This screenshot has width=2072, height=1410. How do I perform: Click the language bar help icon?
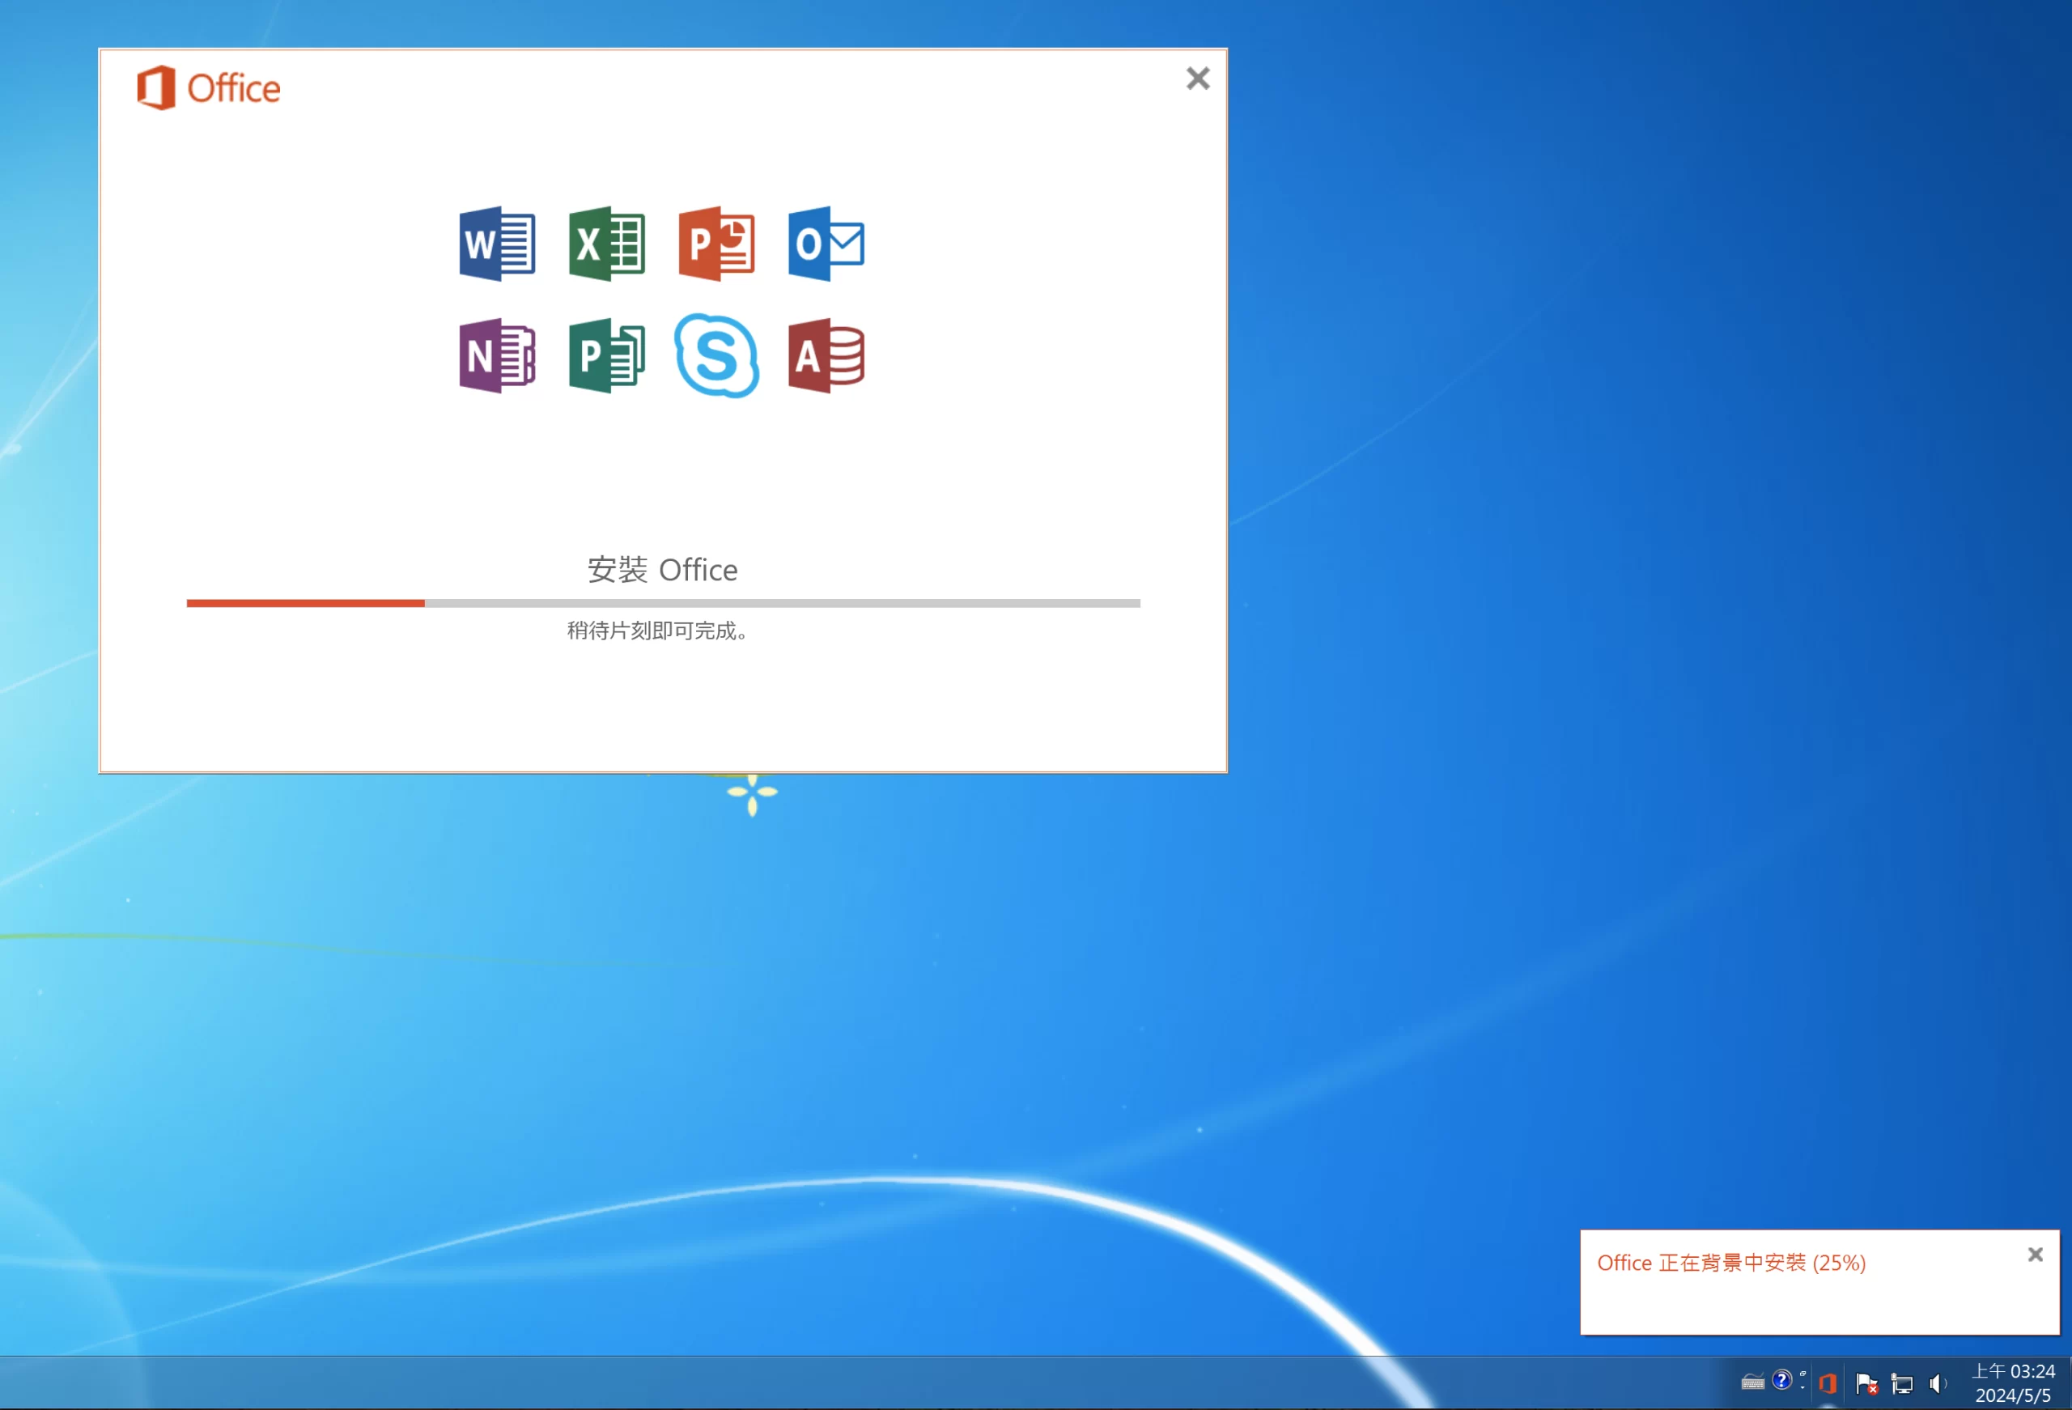click(x=1781, y=1381)
